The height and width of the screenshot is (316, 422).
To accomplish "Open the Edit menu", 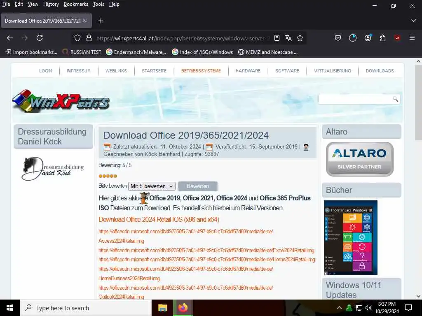I will 19,4.
